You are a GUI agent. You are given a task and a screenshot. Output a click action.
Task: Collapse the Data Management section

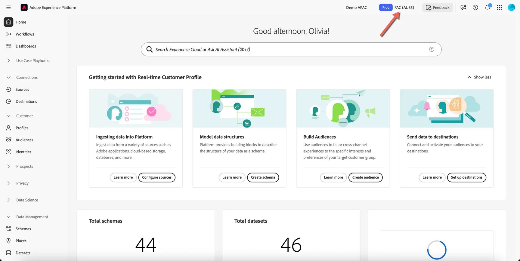tap(8, 217)
